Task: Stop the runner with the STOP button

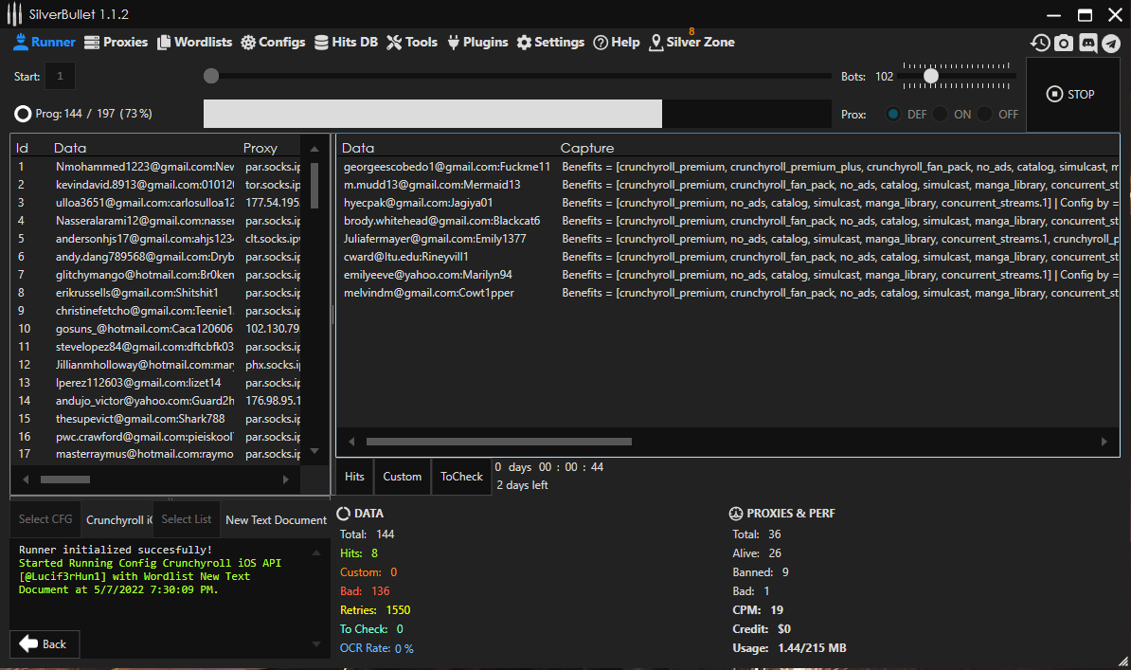Action: 1071,95
